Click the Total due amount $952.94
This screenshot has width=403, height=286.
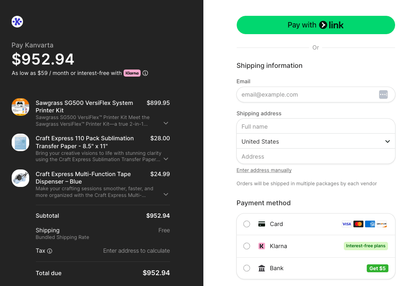click(156, 273)
